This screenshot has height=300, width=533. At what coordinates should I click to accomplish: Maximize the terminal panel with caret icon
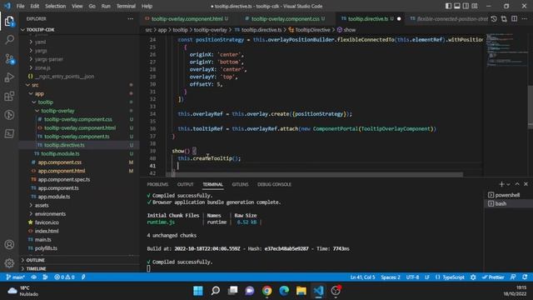tap(517, 184)
